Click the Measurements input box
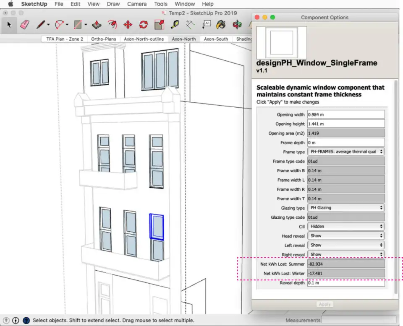 pos(358,320)
